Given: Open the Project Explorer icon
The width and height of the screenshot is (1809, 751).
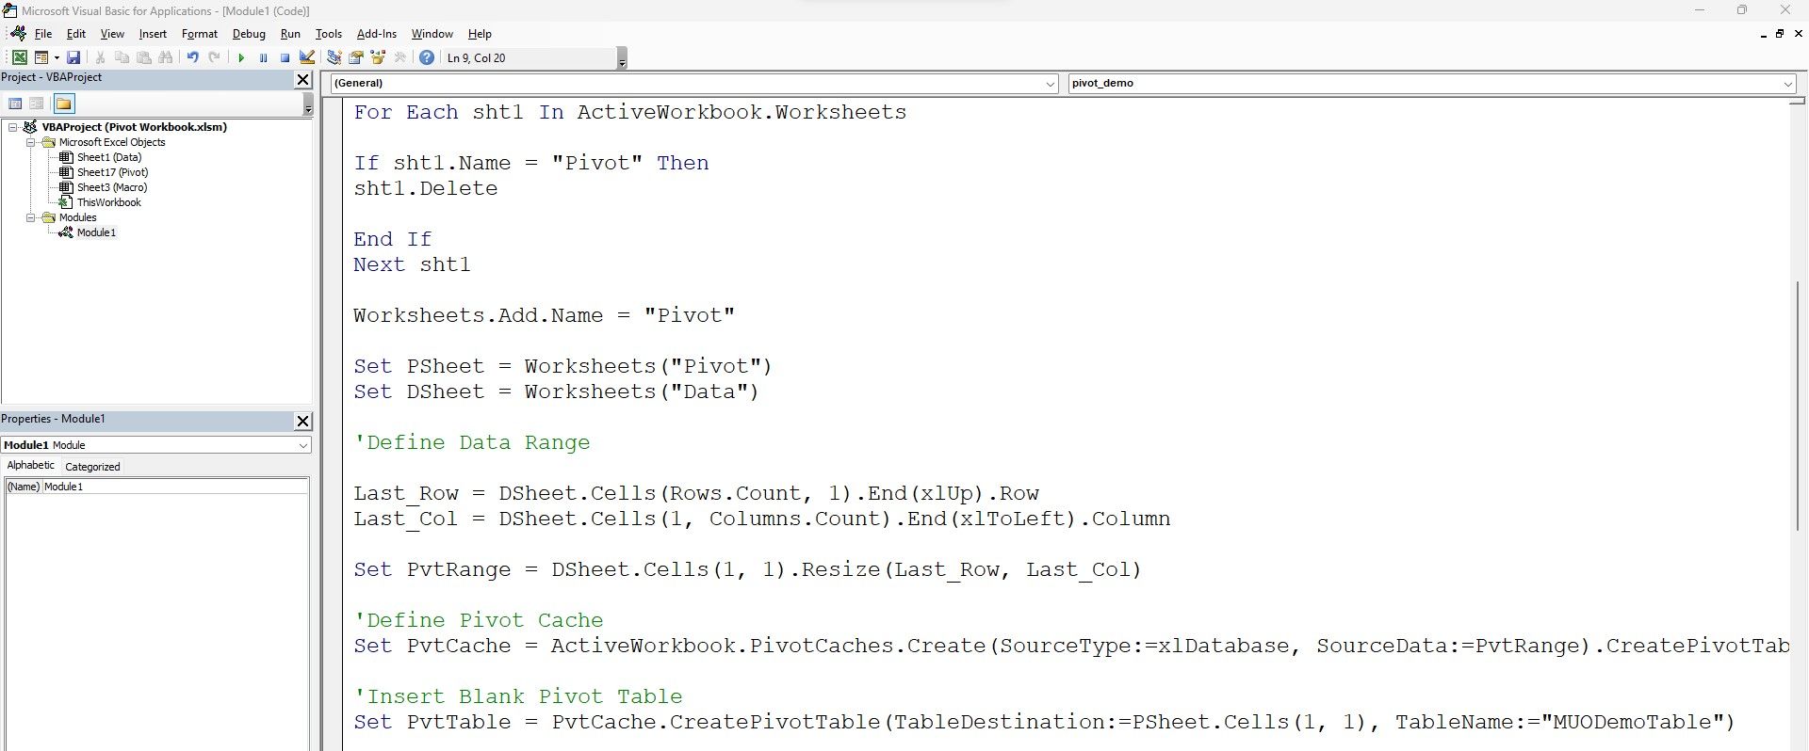Looking at the screenshot, I should coord(334,57).
